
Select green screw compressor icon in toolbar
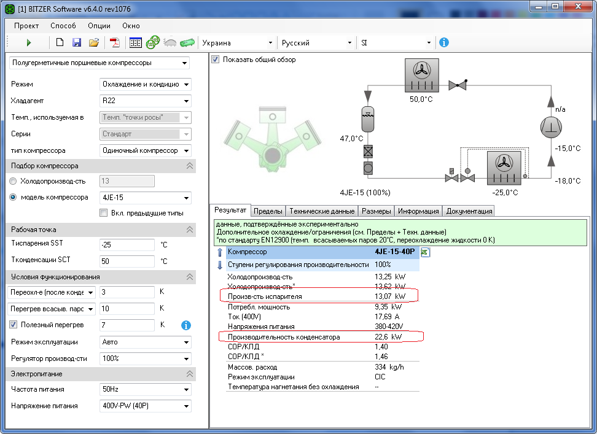click(187, 42)
